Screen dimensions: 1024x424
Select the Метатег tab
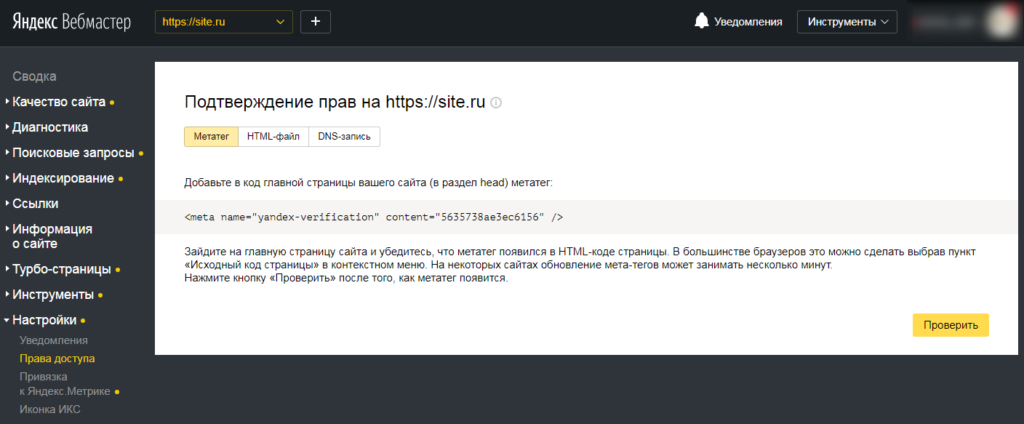tap(212, 137)
